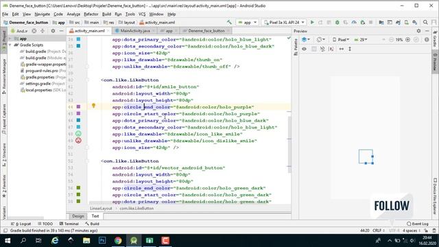The width and height of the screenshot is (439, 247).
Task: Open the Analyze menu
Action: tap(73, 14)
